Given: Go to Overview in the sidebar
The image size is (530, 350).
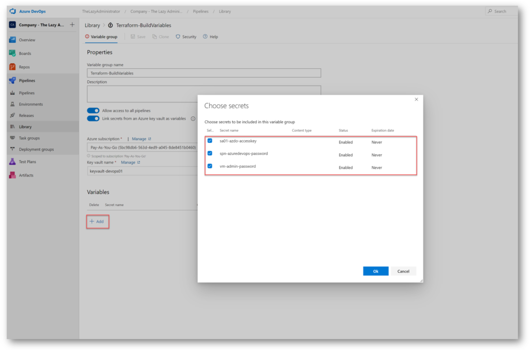Looking at the screenshot, I should 27,40.
